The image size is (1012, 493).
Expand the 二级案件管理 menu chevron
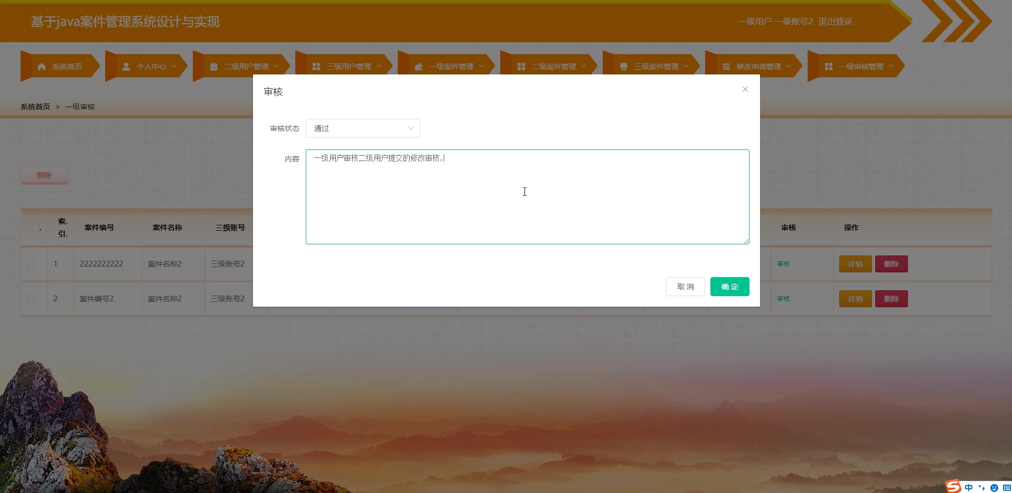(x=584, y=66)
